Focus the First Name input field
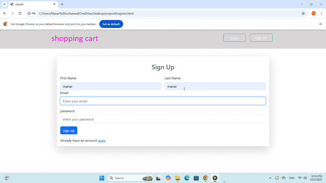The height and width of the screenshot is (183, 326). pos(110,86)
